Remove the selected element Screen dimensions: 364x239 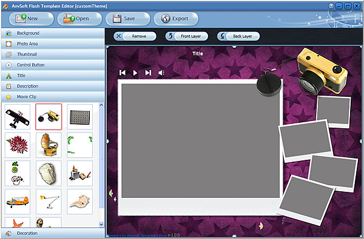click(x=135, y=36)
